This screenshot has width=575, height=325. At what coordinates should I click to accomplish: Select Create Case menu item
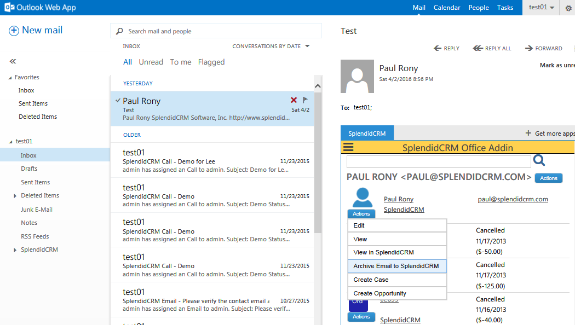(x=397, y=280)
